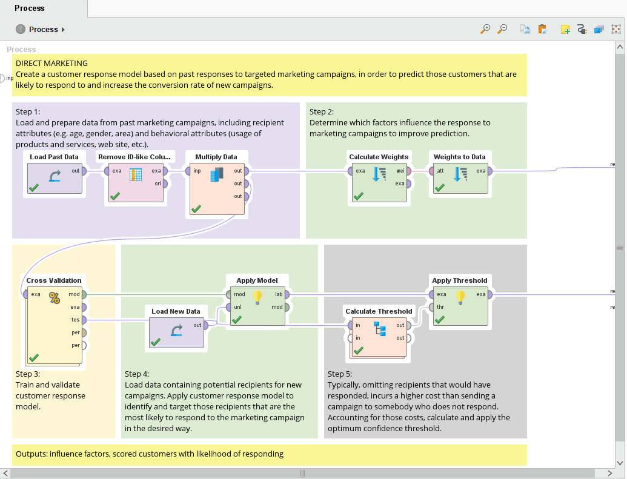Click the zoom in magnifier icon

point(485,29)
